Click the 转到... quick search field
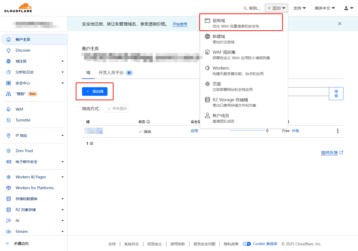The image size is (358, 251). click(x=252, y=8)
